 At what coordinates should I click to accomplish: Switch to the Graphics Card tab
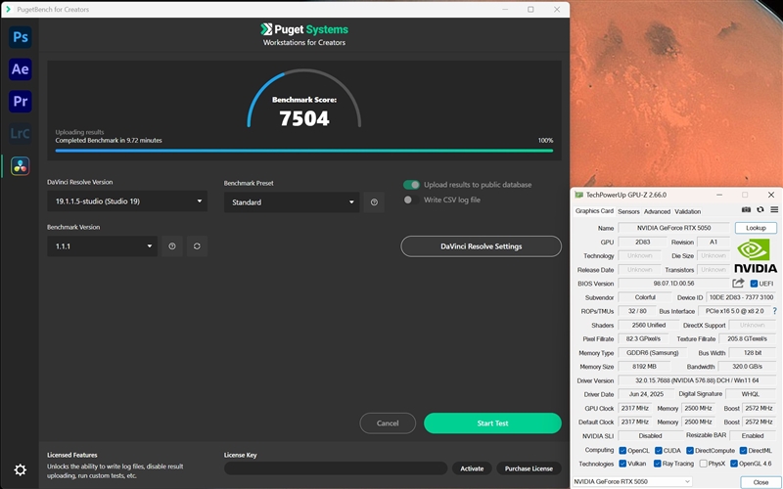[x=594, y=211]
